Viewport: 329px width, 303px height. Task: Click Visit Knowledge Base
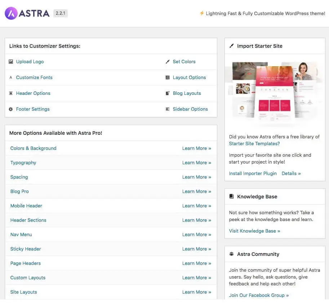pyautogui.click(x=254, y=231)
